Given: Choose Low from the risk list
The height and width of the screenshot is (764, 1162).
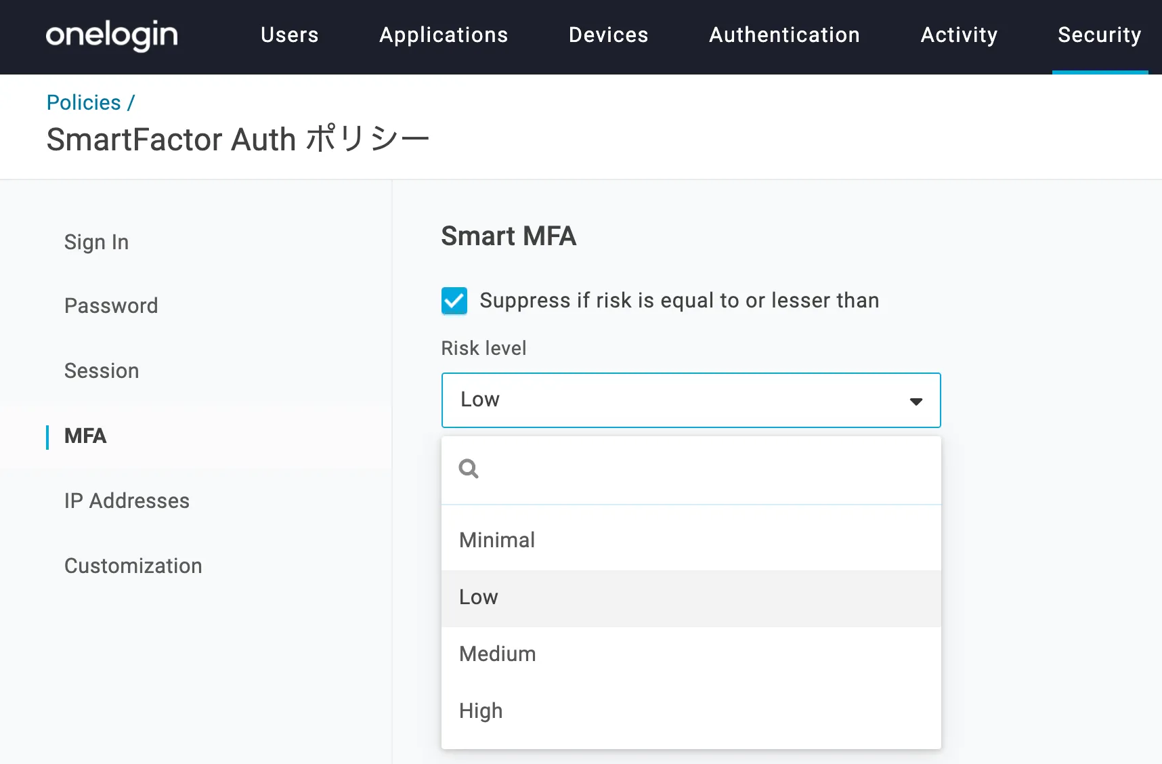Looking at the screenshot, I should (479, 597).
